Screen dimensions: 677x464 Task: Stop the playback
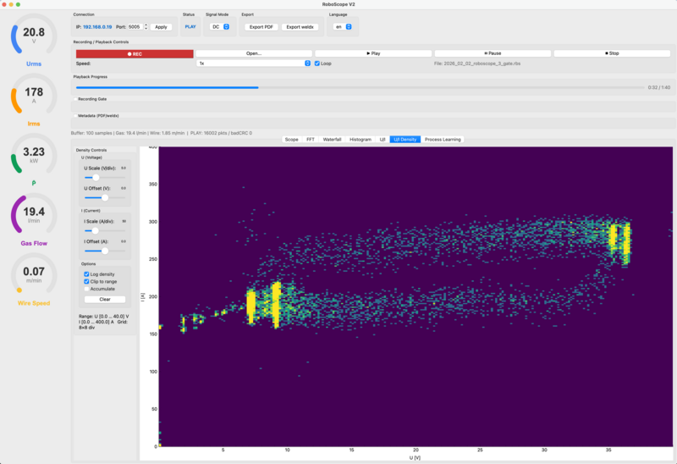coord(612,53)
